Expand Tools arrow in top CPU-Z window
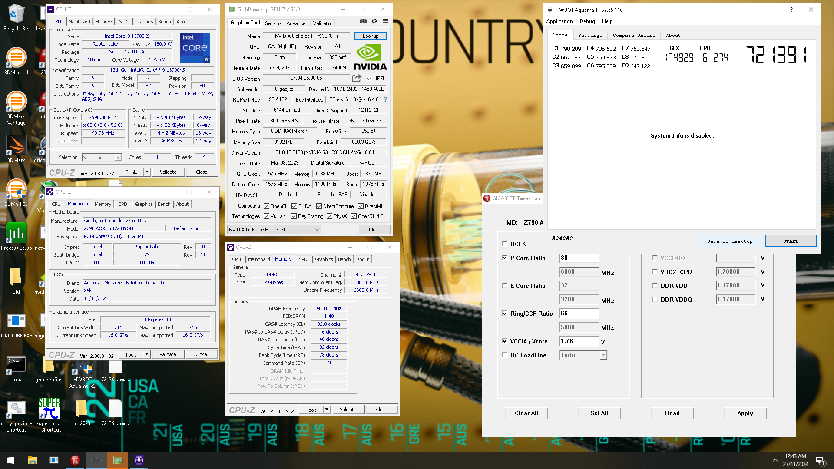 [x=147, y=172]
